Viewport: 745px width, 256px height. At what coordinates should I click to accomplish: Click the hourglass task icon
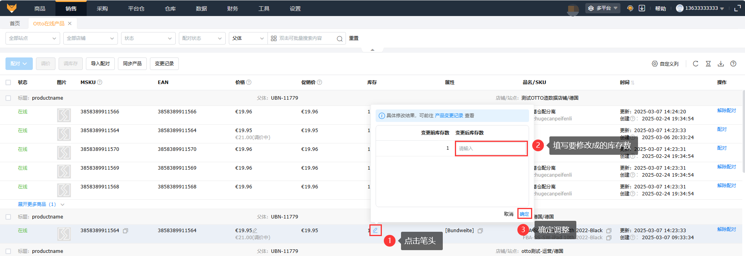coord(708,64)
